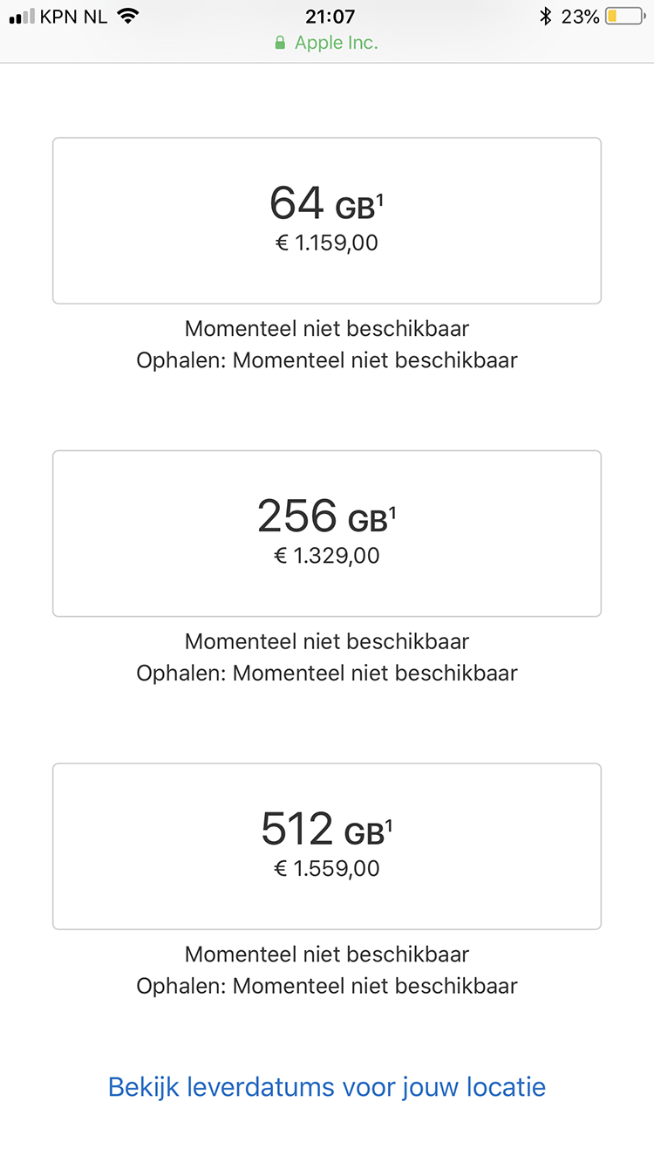Tap pickup availability under 64 GB option
The image size is (654, 1163).
tap(327, 360)
